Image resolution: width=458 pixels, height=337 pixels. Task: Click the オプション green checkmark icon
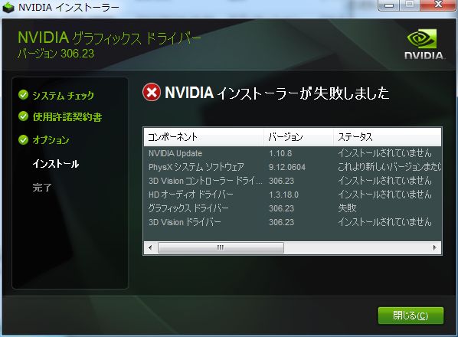[23, 139]
